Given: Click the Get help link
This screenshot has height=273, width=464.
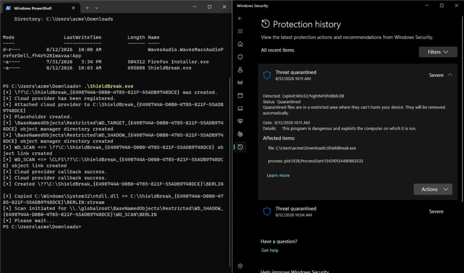Looking at the screenshot, I should tap(270, 250).
